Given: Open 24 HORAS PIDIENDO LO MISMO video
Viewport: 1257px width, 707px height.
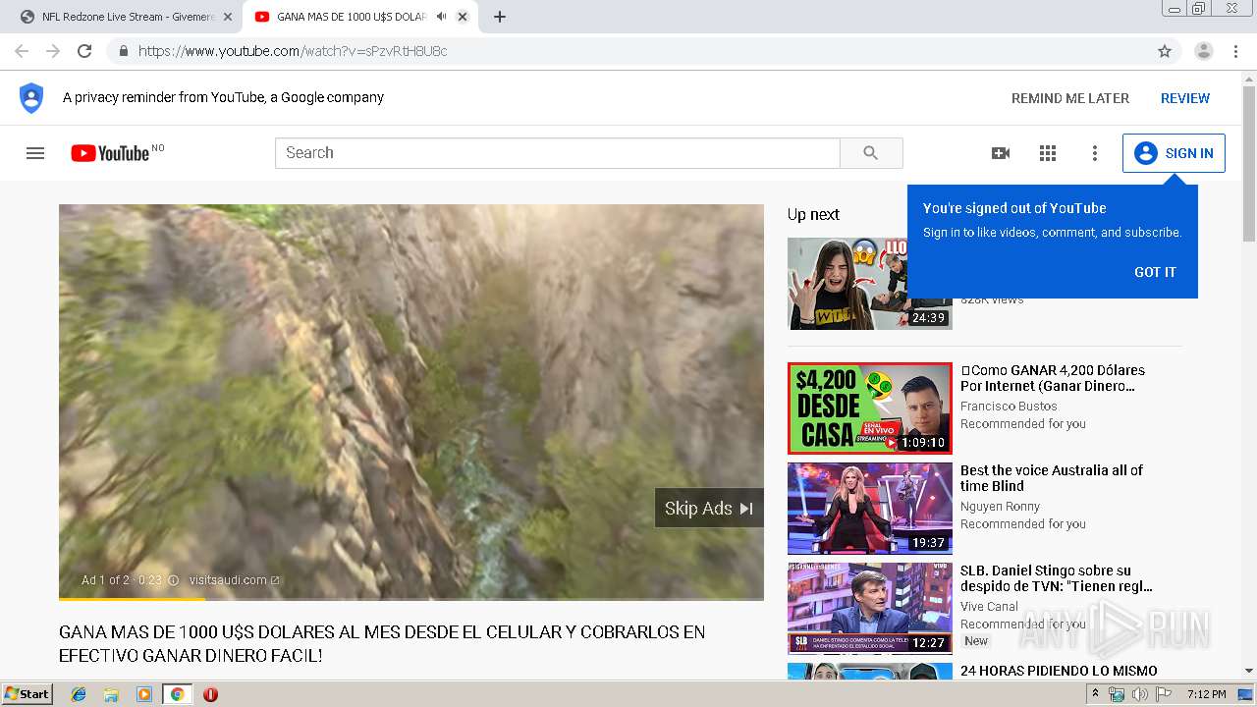Looking at the screenshot, I should coord(1059,671).
